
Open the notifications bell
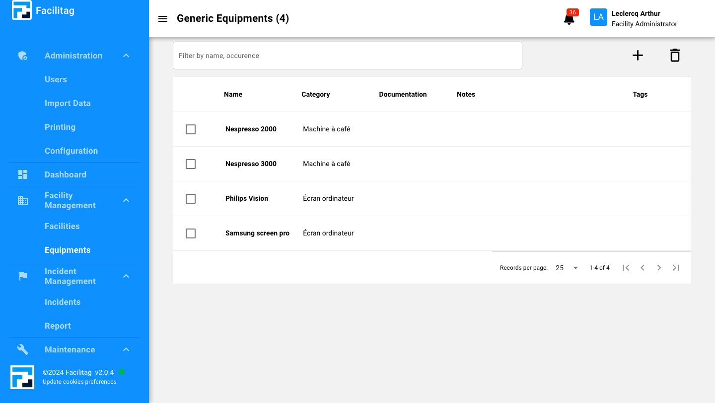coord(569,19)
